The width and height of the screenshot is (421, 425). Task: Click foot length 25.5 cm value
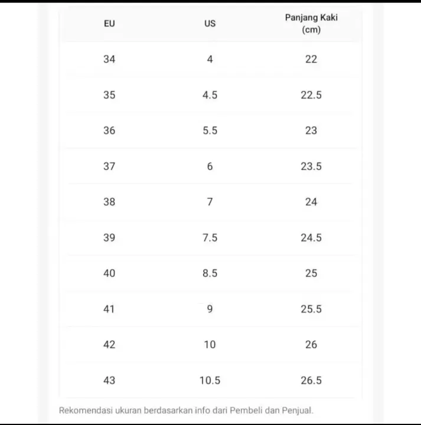[x=311, y=309]
